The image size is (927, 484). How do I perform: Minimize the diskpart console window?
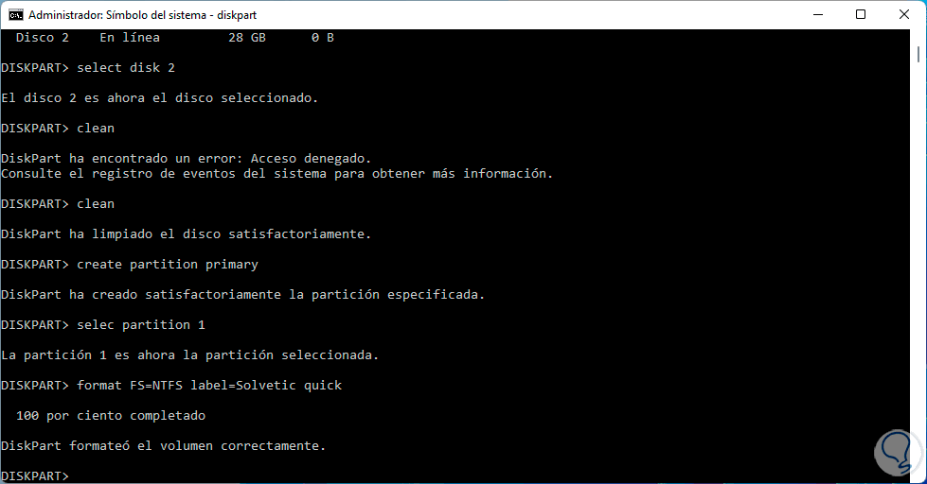[816, 15]
